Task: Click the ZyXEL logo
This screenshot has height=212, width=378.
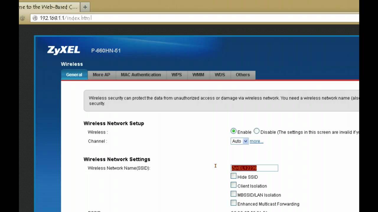Action: 63,50
